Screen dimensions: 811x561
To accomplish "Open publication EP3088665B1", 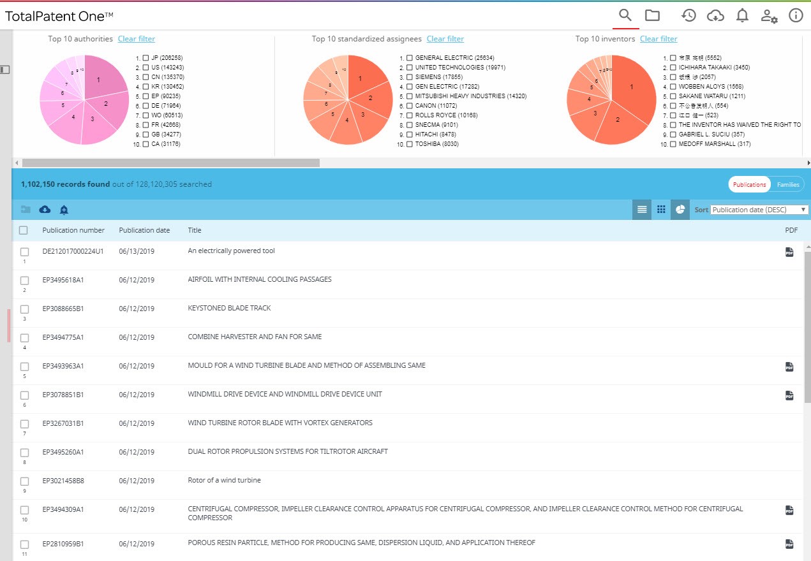I will [63, 309].
